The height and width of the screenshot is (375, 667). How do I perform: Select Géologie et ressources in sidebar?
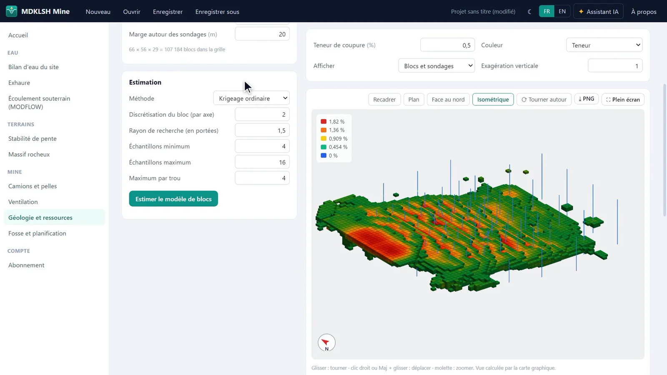click(54, 217)
